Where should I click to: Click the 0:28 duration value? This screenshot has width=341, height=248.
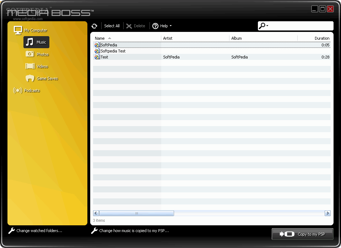click(x=326, y=57)
